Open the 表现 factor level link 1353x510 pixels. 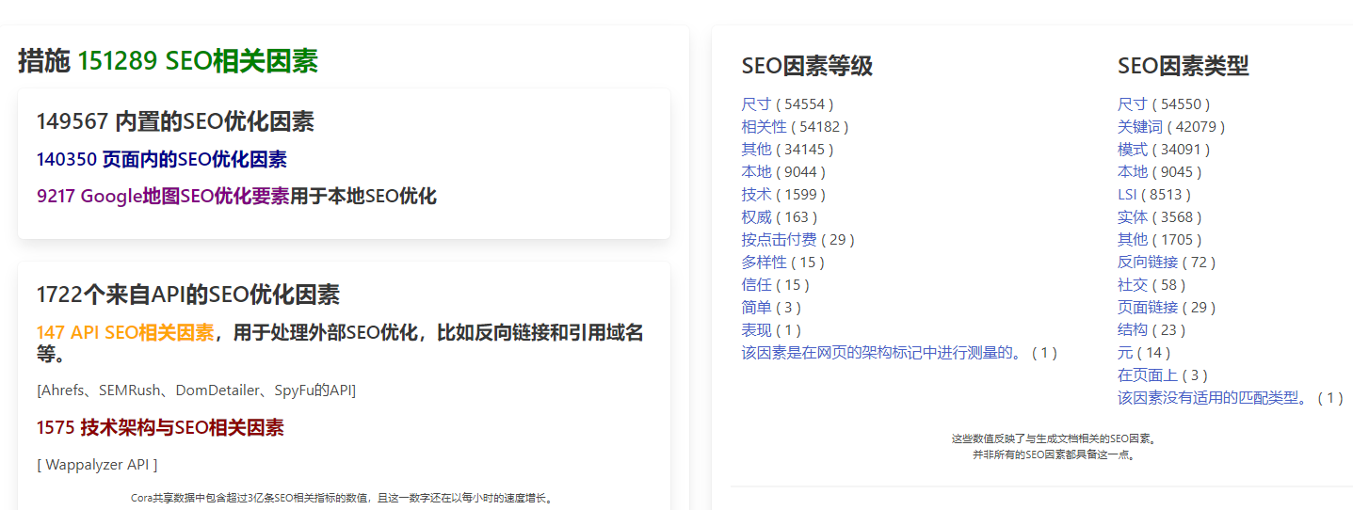pyautogui.click(x=756, y=330)
